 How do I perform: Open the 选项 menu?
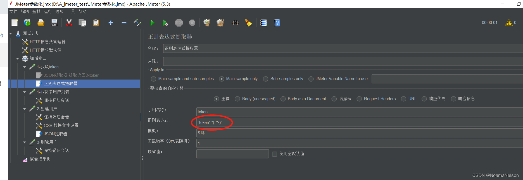(x=60, y=11)
